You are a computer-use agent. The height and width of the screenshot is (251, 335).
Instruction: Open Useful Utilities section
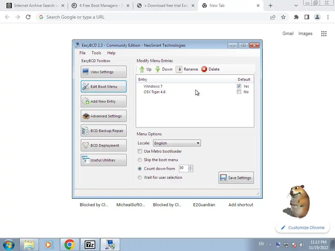click(x=104, y=160)
